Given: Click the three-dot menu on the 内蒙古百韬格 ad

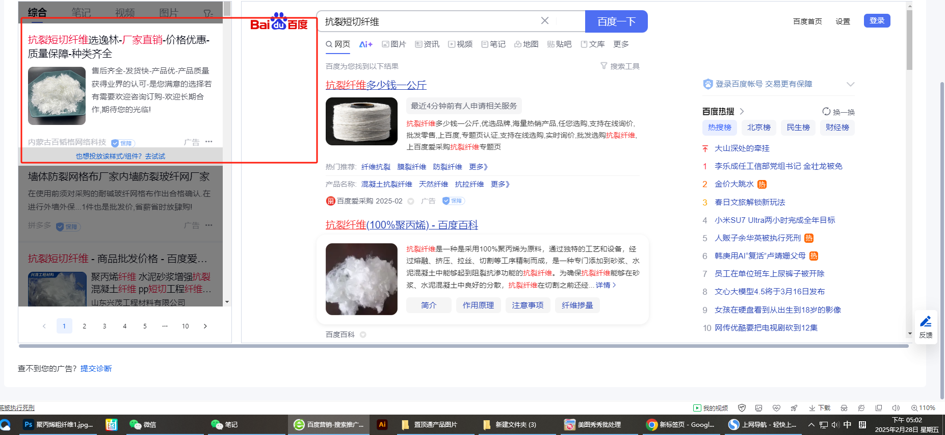Looking at the screenshot, I should coord(209,142).
